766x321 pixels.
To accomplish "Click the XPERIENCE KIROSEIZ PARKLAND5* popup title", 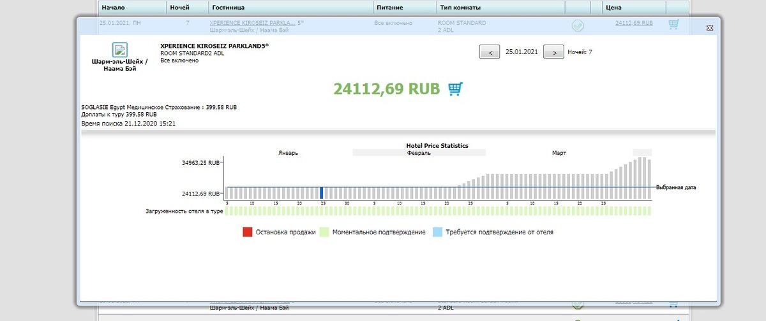I will [x=214, y=46].
